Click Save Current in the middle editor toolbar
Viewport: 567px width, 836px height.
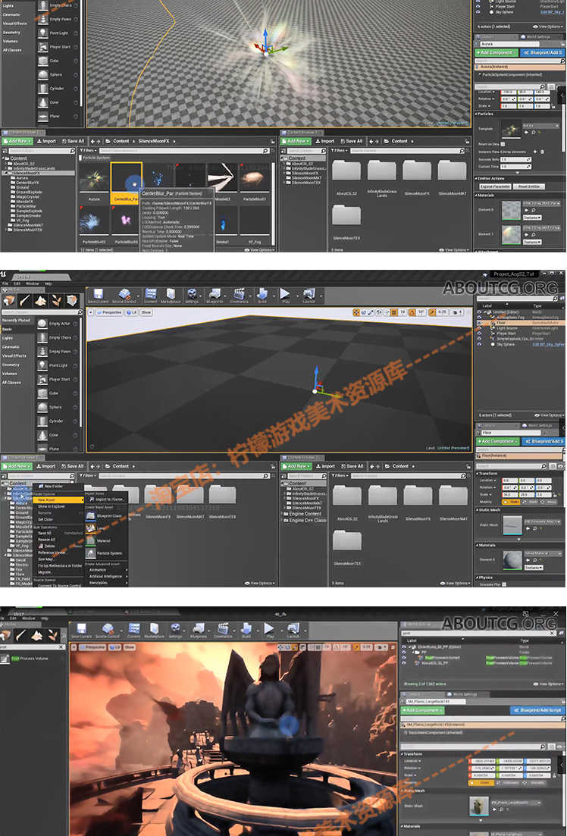pyautogui.click(x=98, y=296)
